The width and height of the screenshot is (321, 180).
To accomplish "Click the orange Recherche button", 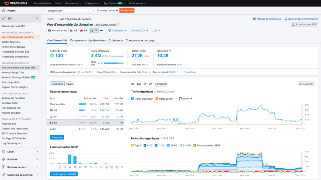I will click(x=127, y=10).
